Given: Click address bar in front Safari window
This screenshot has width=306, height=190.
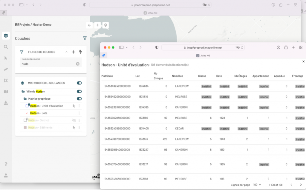Looking at the screenshot, I should pyautogui.click(x=203, y=47).
